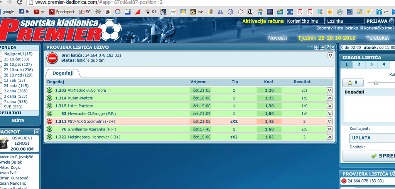Click the browser address bar

coord(210,3)
